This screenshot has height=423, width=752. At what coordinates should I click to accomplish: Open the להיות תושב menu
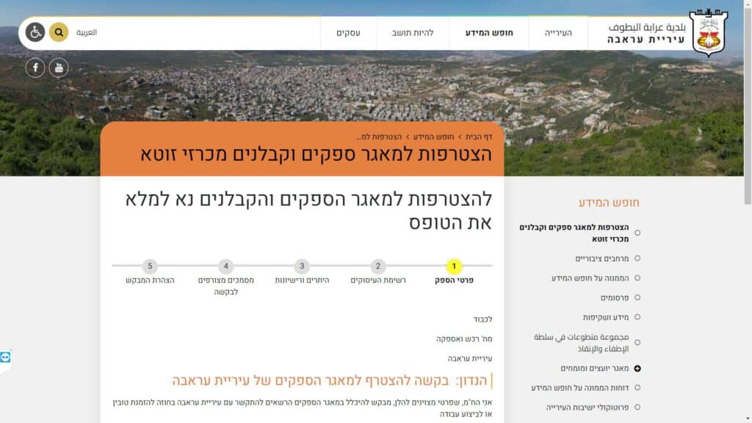pos(413,33)
